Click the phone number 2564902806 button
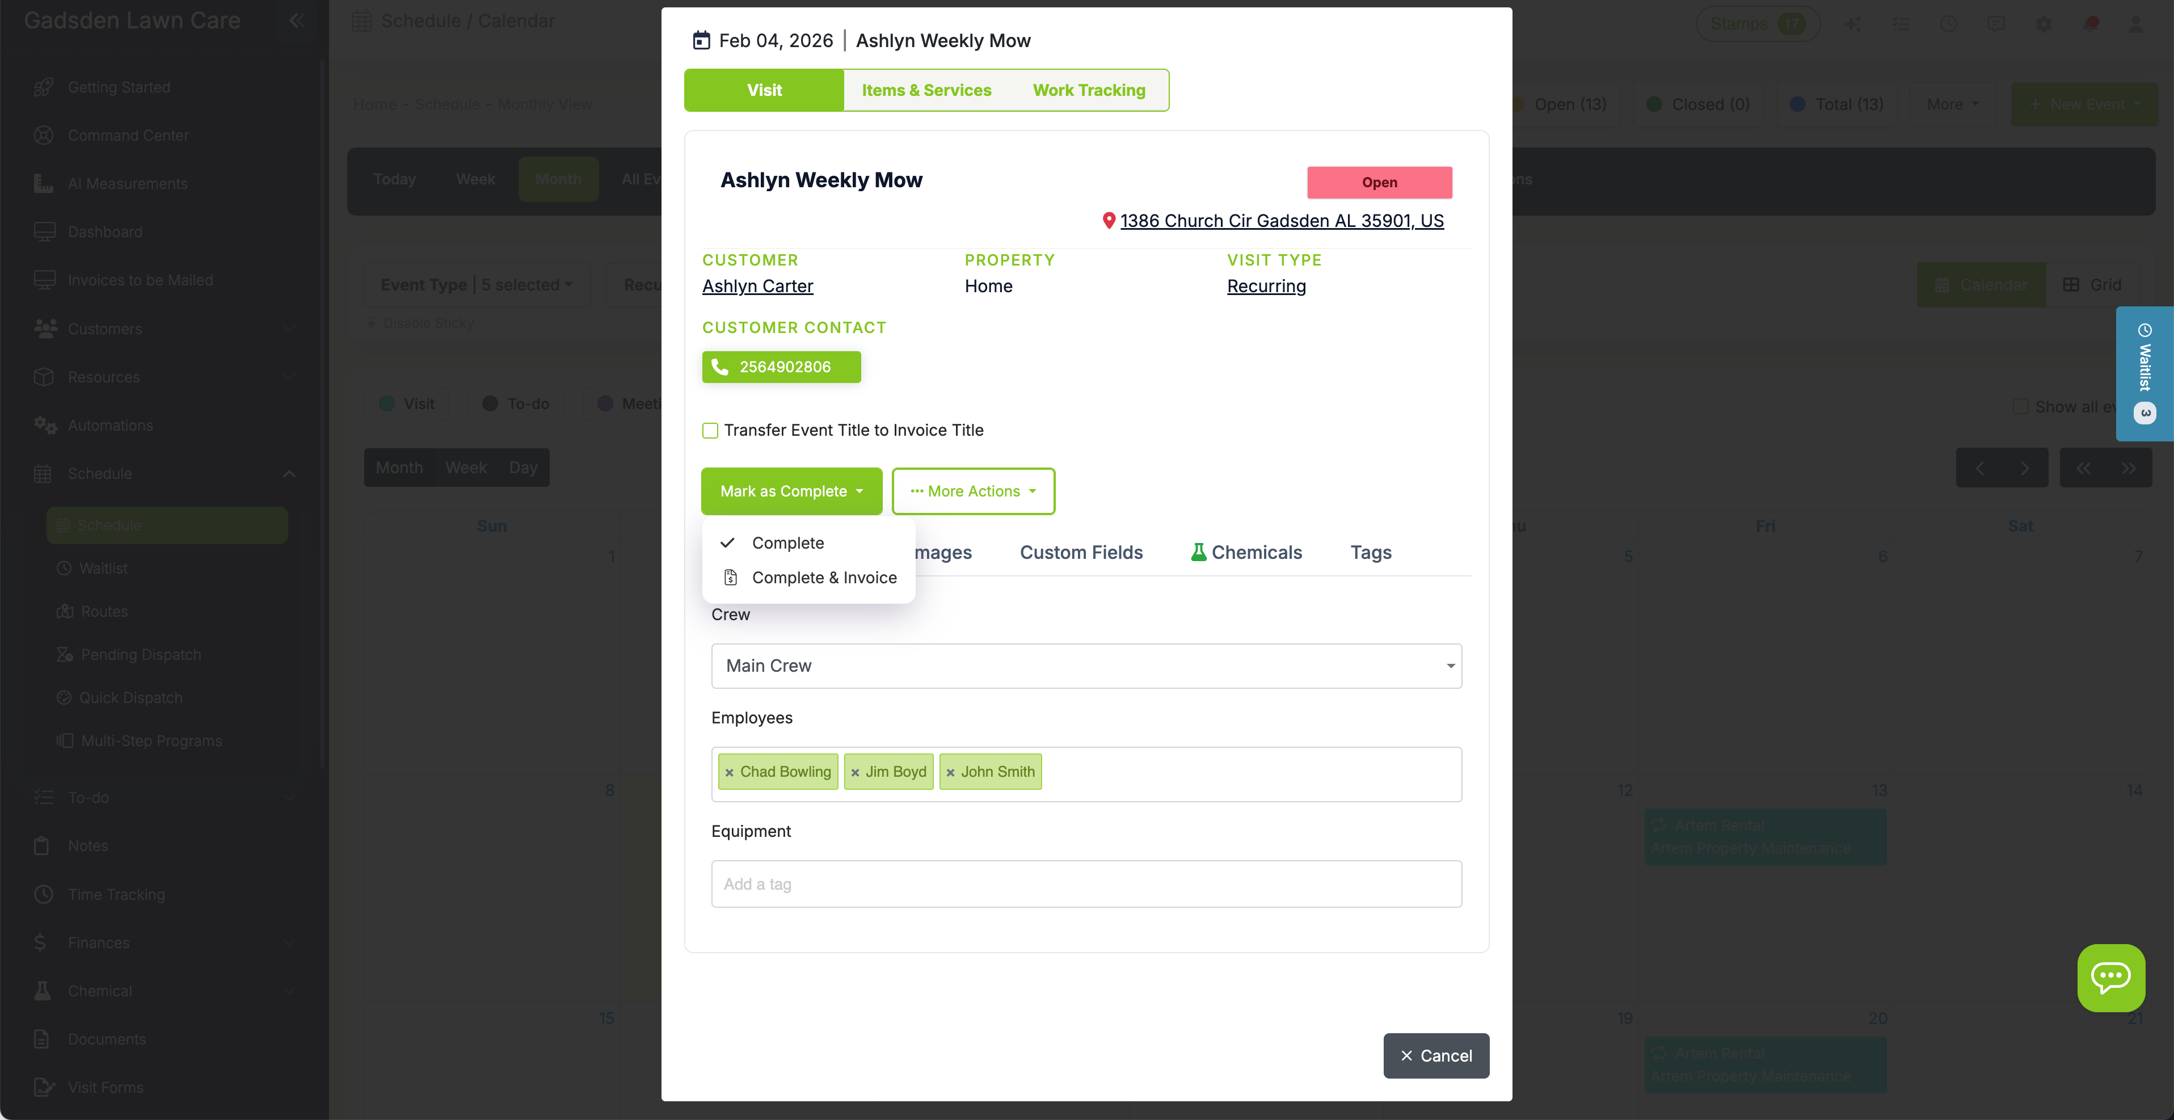This screenshot has width=2174, height=1120. point(781,367)
